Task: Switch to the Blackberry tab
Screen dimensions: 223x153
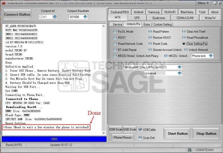Action: click(187, 12)
